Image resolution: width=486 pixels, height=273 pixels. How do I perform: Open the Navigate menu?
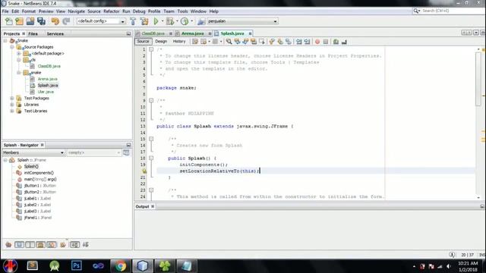click(x=76, y=11)
